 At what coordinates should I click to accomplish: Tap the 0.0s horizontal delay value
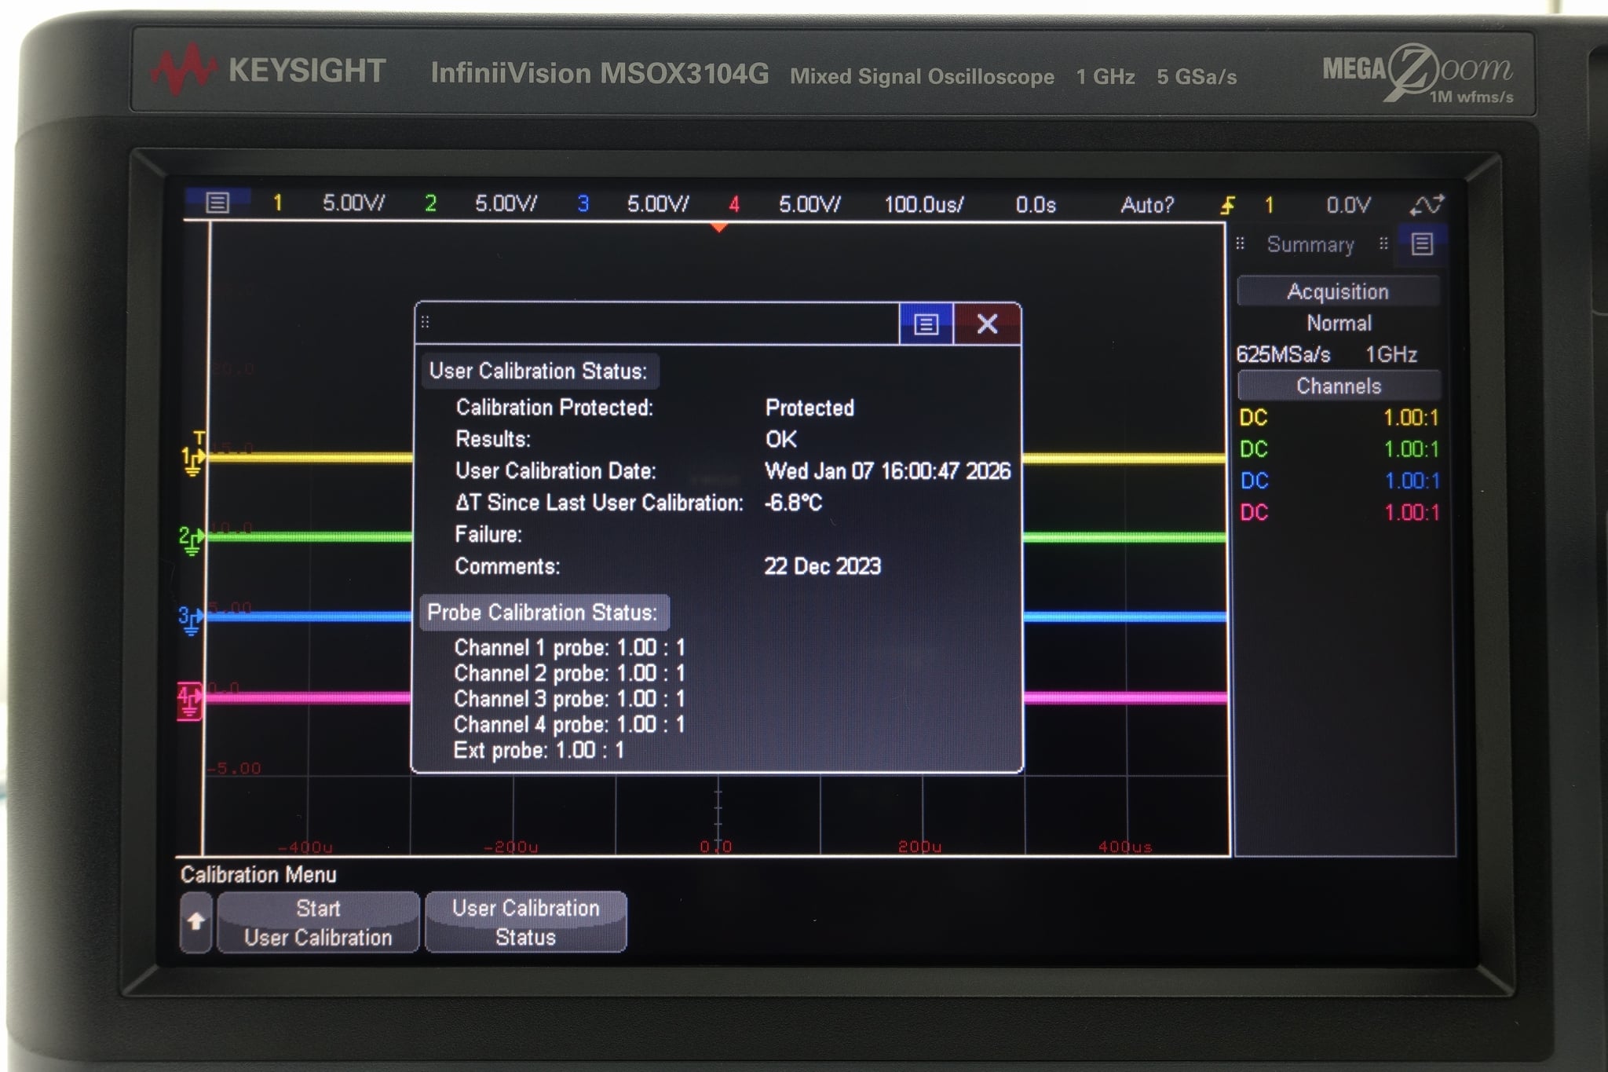click(x=1036, y=205)
